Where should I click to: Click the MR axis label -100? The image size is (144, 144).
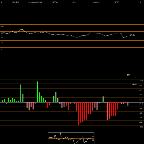(141, 127)
